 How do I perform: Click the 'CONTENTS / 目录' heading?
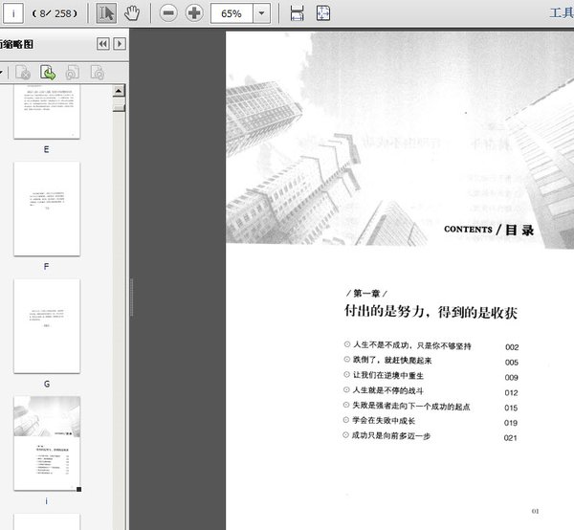[489, 230]
